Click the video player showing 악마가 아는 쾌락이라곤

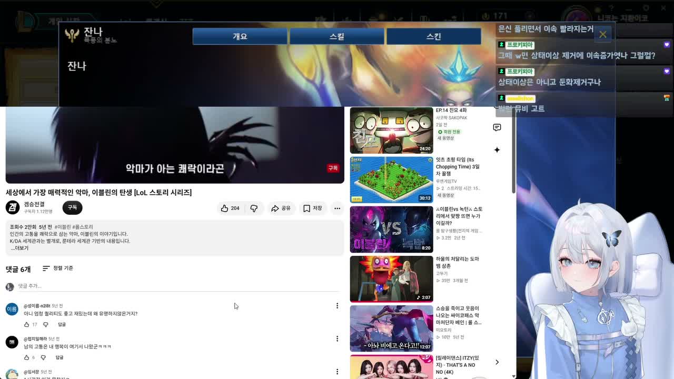(x=175, y=145)
